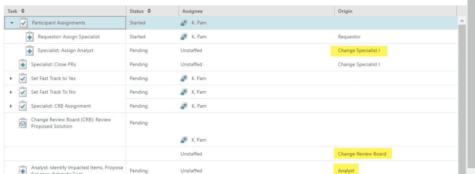The width and height of the screenshot is (475, 174).
Task: Click the Requestor: Assign Specialist task icon
Action: click(29, 37)
